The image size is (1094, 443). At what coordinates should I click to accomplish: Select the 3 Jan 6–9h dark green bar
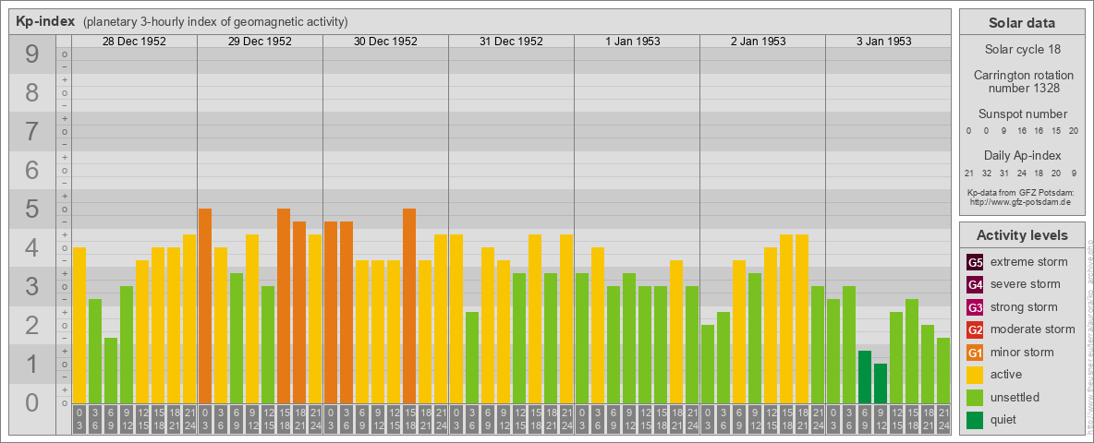tap(865, 377)
